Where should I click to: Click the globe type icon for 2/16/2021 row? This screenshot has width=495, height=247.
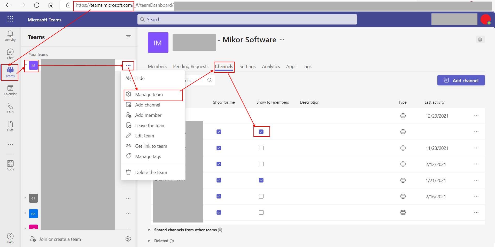tap(403, 196)
